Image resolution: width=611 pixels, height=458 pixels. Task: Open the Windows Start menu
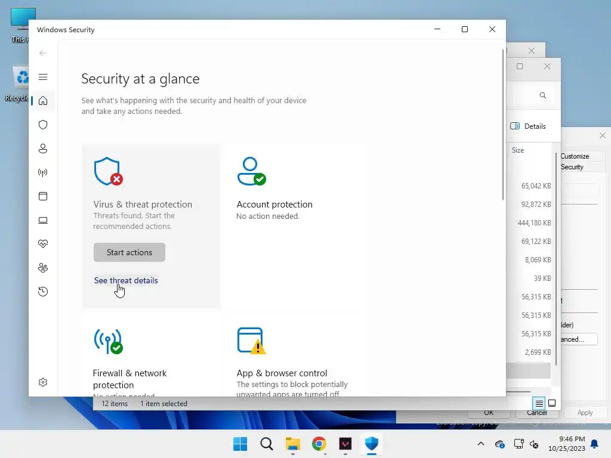tap(240, 444)
